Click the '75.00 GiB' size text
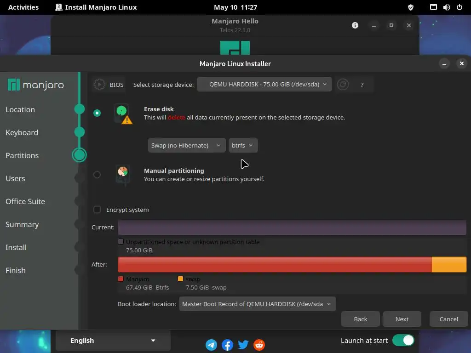Viewport: 471px width, 353px height. (139, 251)
